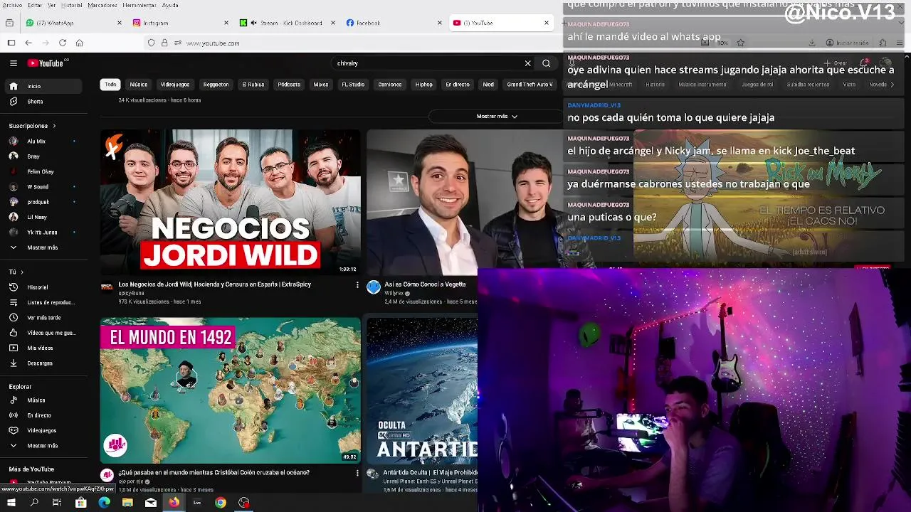Image resolution: width=911 pixels, height=512 pixels.
Task: Select the Pódcasts filter chip
Action: (x=289, y=85)
